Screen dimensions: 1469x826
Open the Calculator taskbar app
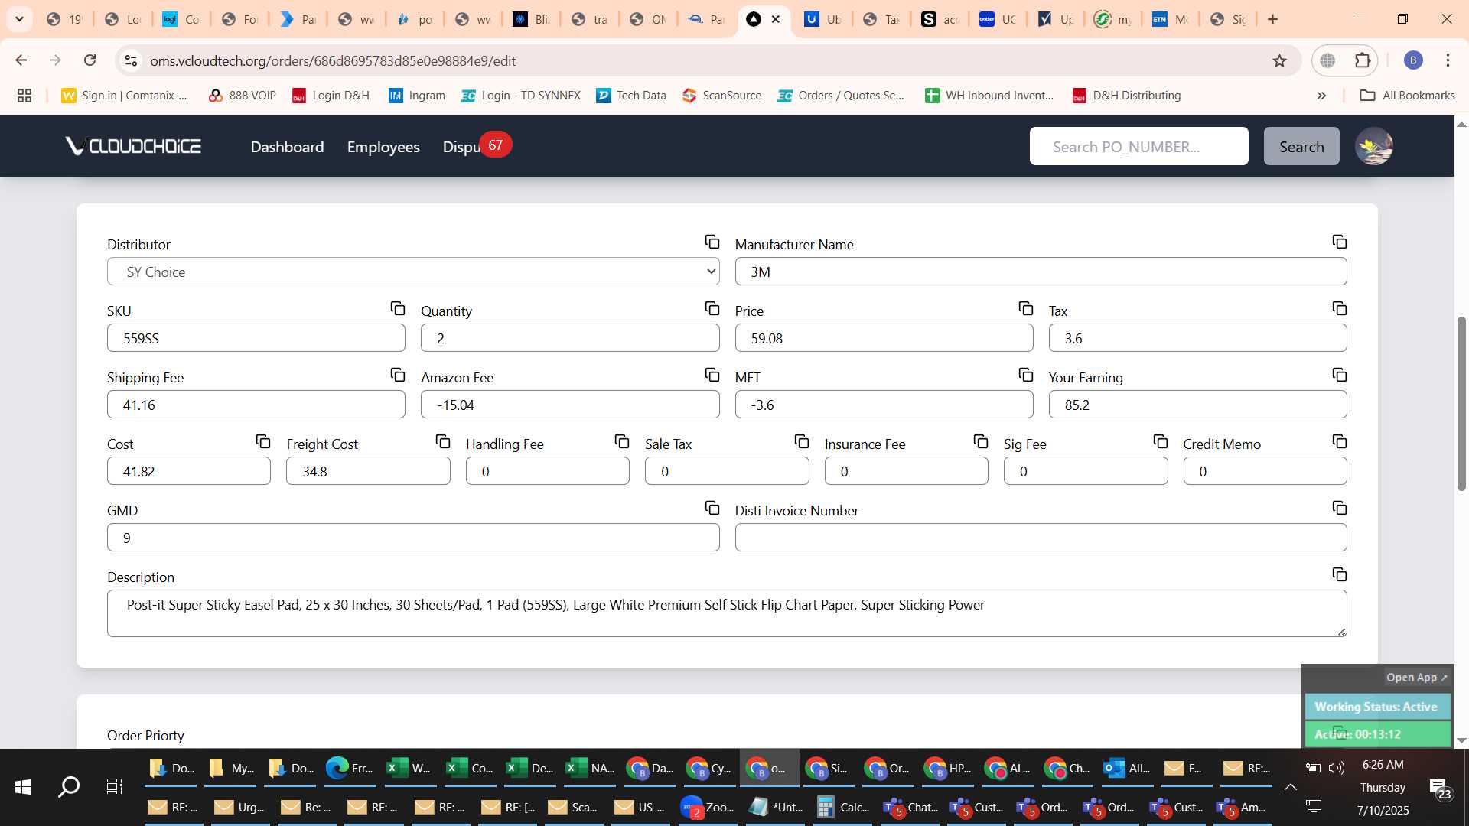click(842, 807)
